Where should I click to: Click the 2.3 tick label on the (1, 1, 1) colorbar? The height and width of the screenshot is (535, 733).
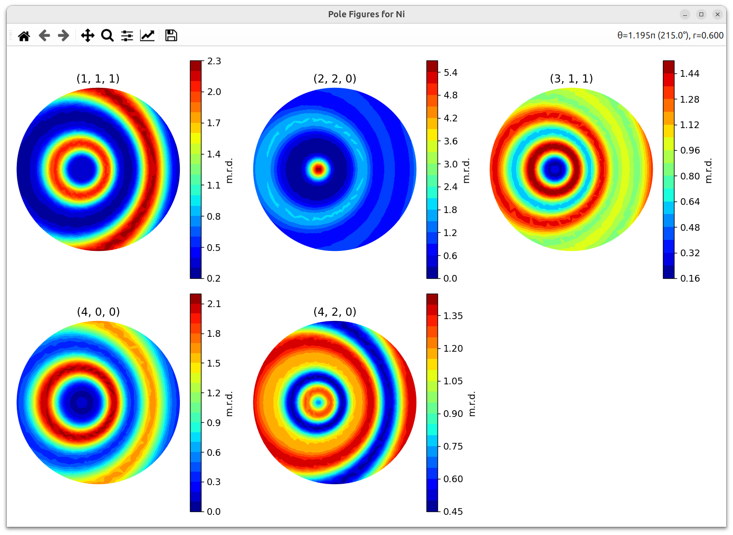click(214, 61)
